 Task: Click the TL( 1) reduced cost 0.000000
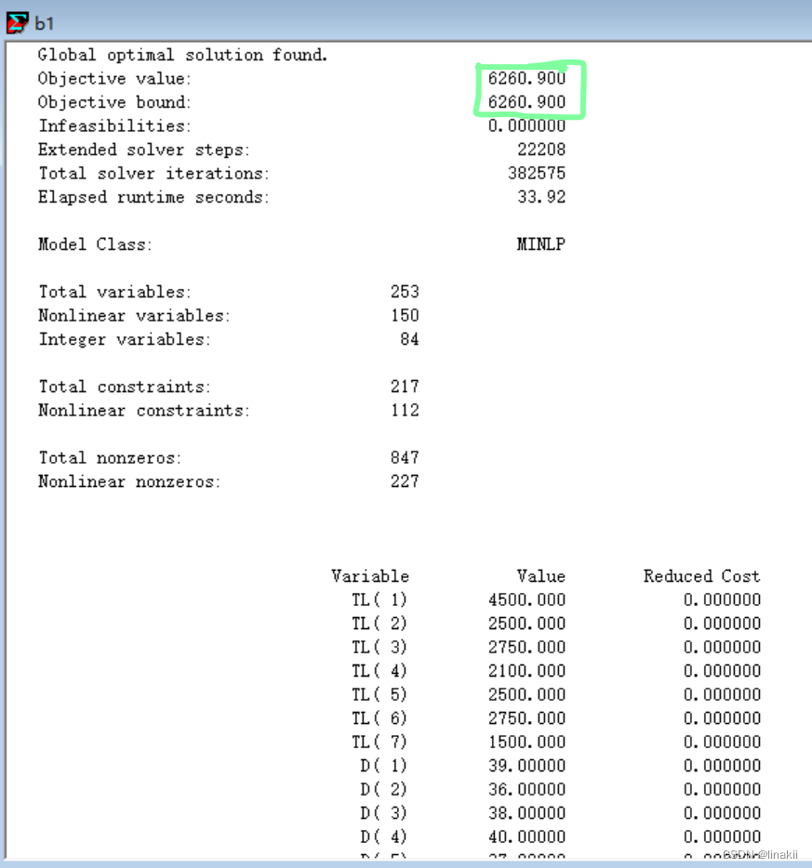click(723, 600)
